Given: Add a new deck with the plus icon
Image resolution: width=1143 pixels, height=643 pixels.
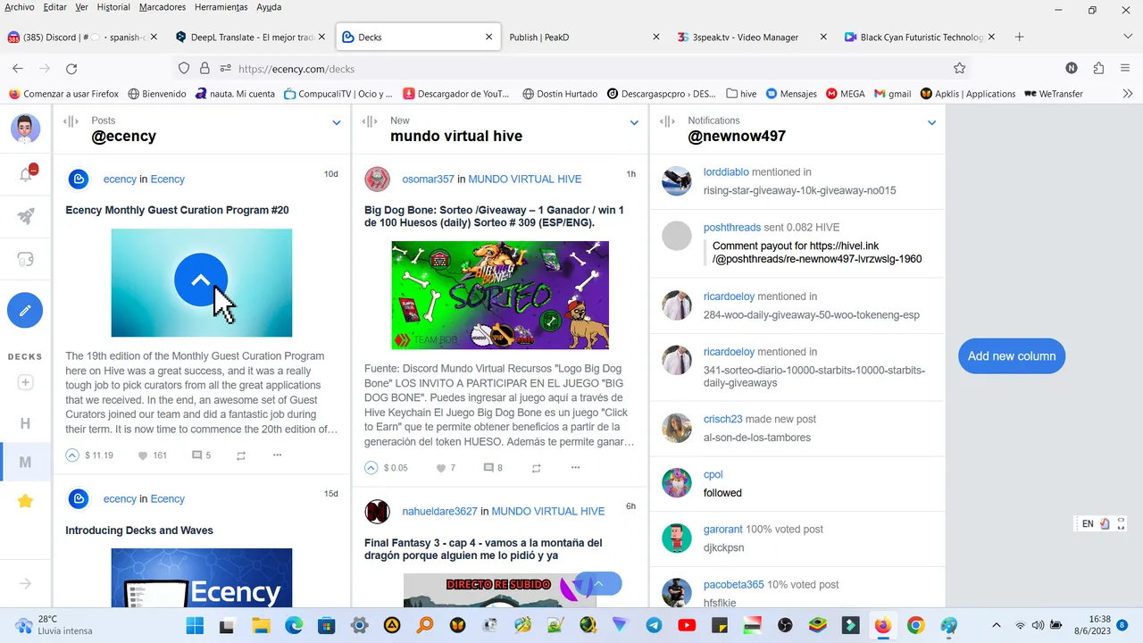Looking at the screenshot, I should pos(25,382).
